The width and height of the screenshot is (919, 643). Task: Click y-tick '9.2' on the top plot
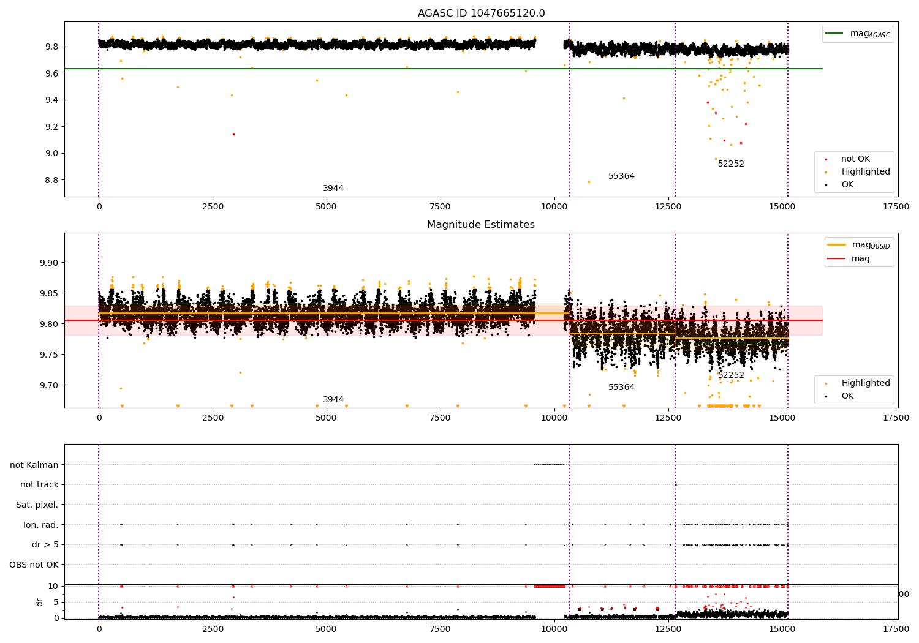click(51, 127)
